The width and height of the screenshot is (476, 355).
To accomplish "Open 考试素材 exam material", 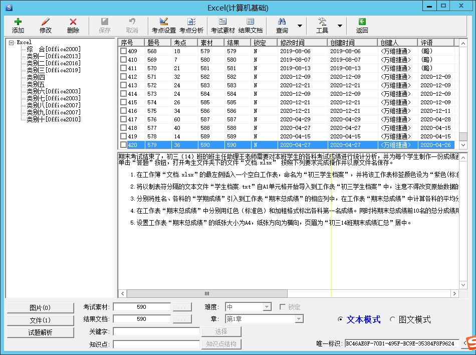I will coord(223,26).
